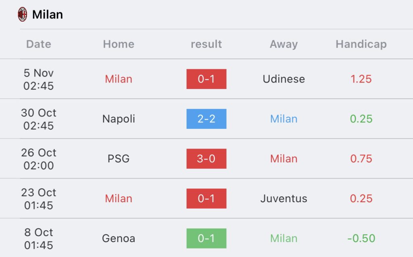Viewport: 413px width, 257px height.
Task: Open the 2-2 Napoli match result
Action: pyautogui.click(x=206, y=119)
